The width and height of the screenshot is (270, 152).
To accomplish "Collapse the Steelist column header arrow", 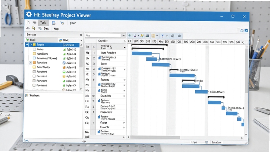I will tap(125, 41).
